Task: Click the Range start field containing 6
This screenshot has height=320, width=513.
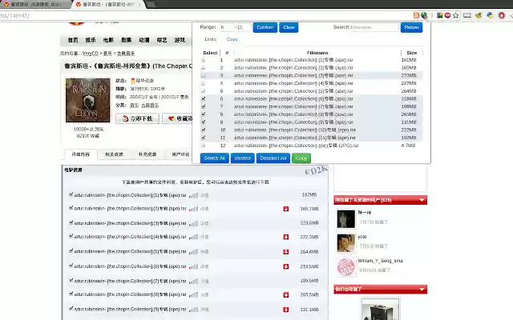Action: pyautogui.click(x=227, y=27)
